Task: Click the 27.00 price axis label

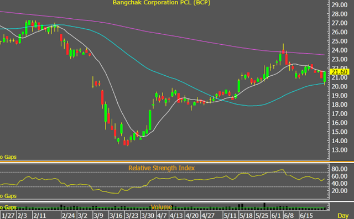Action: (x=339, y=23)
